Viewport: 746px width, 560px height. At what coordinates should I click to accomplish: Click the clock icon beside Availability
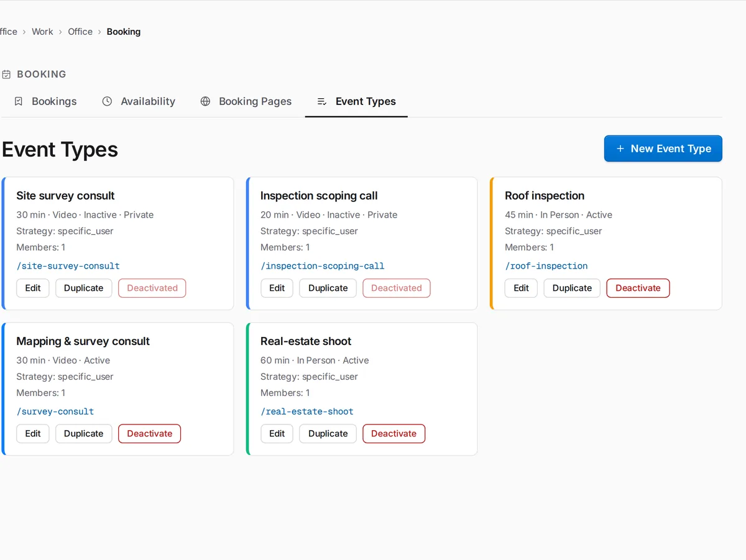click(107, 101)
